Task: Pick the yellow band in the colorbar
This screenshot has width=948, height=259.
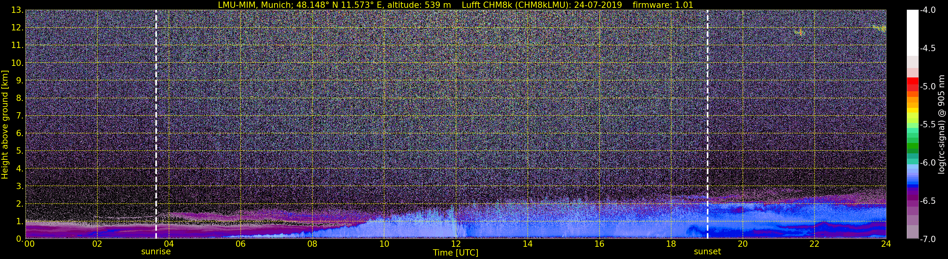Action: [x=912, y=110]
